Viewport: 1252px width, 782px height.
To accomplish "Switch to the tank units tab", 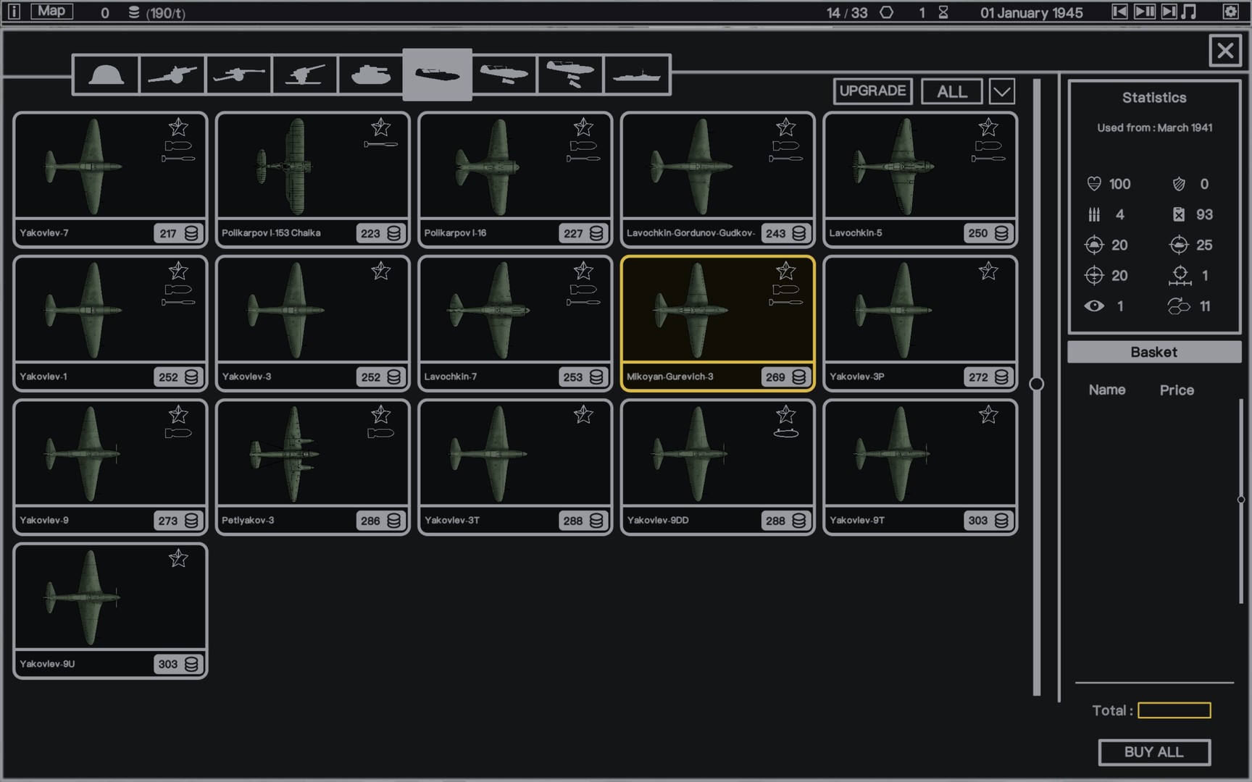I will [x=370, y=75].
